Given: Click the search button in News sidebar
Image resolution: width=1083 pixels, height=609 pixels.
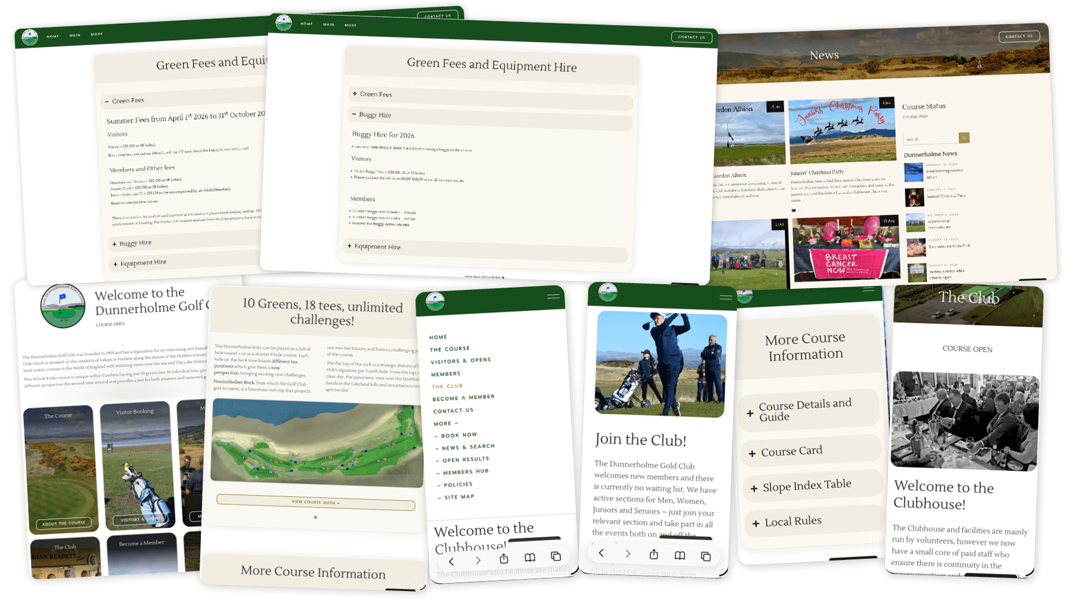Looking at the screenshot, I should (964, 138).
